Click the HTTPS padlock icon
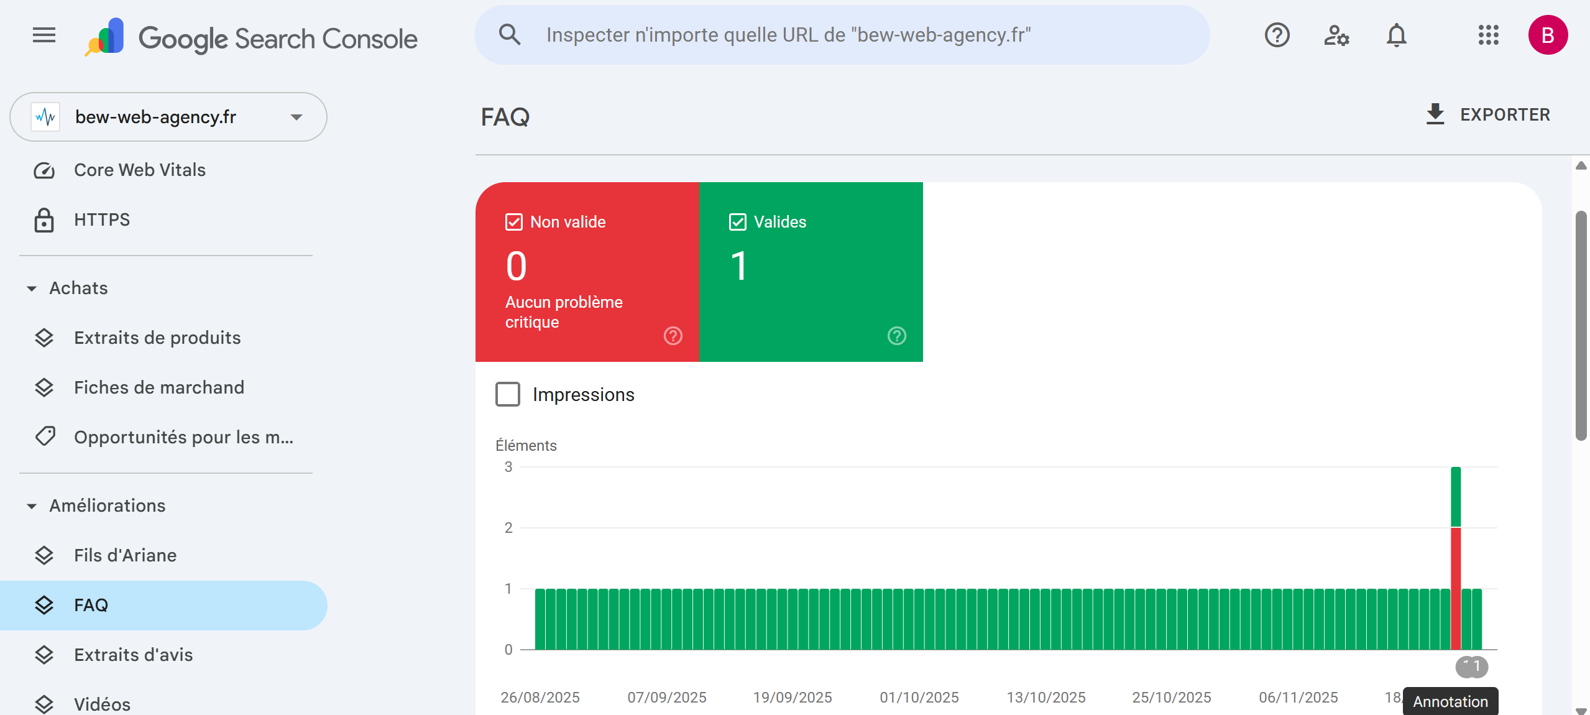1590x715 pixels. [44, 220]
